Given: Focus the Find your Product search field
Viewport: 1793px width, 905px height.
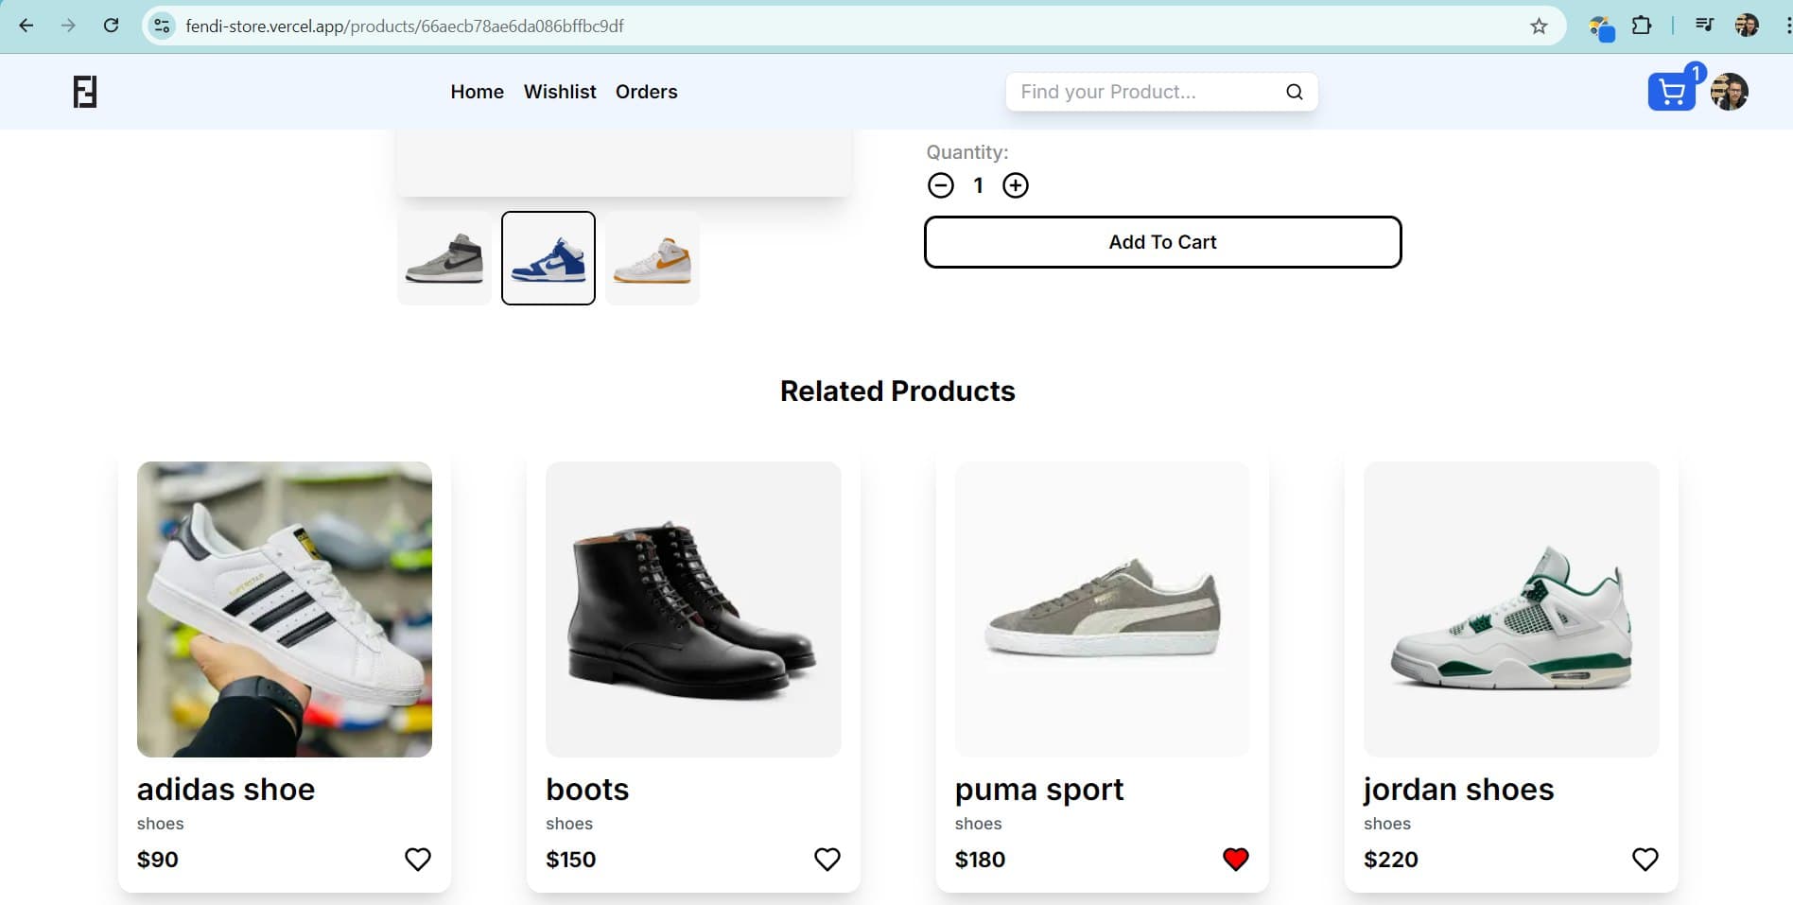Looking at the screenshot, I should [1144, 92].
